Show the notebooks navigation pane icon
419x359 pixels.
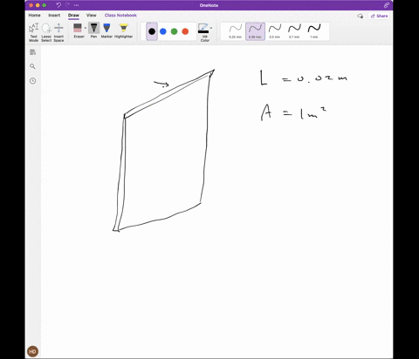click(x=32, y=52)
